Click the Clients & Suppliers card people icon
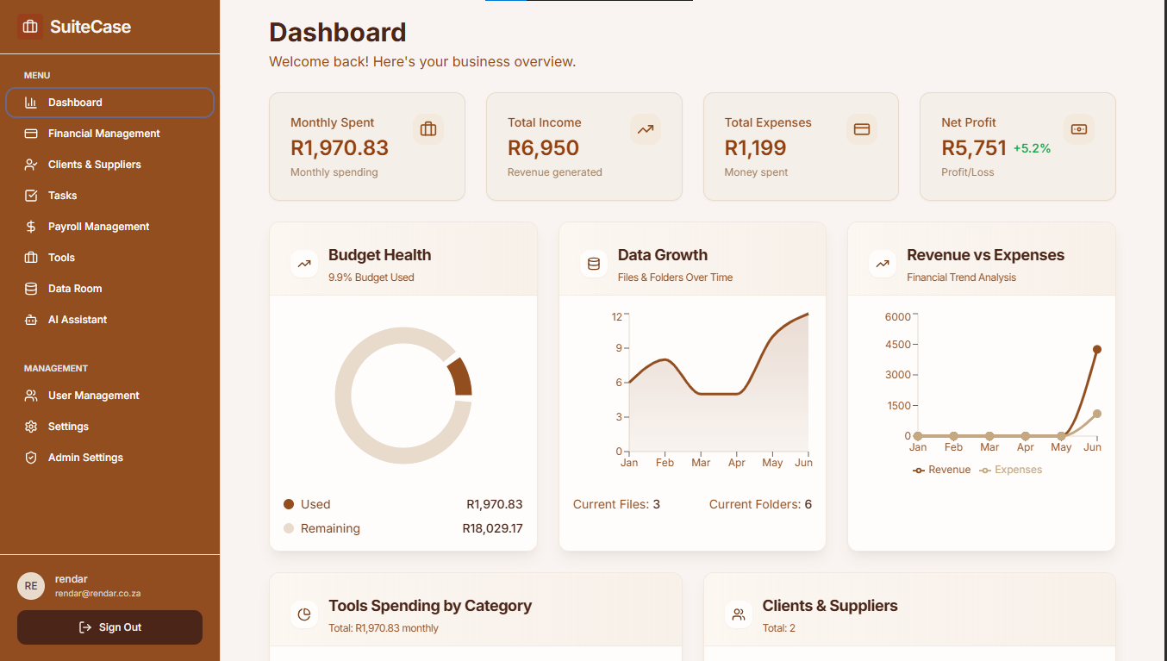The height and width of the screenshot is (661, 1167). pyautogui.click(x=738, y=614)
